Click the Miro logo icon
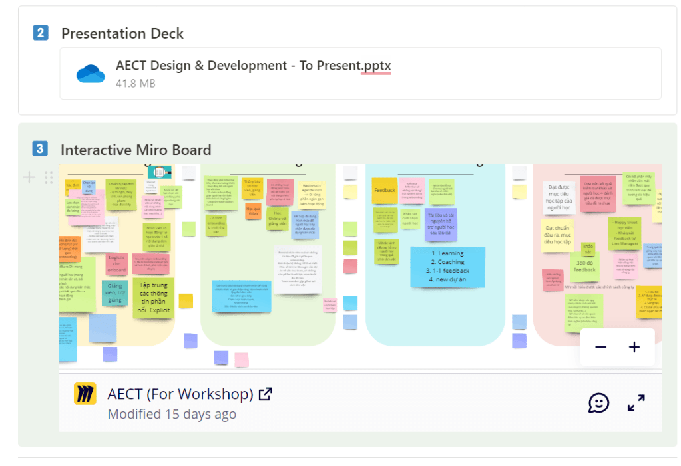 click(x=85, y=394)
